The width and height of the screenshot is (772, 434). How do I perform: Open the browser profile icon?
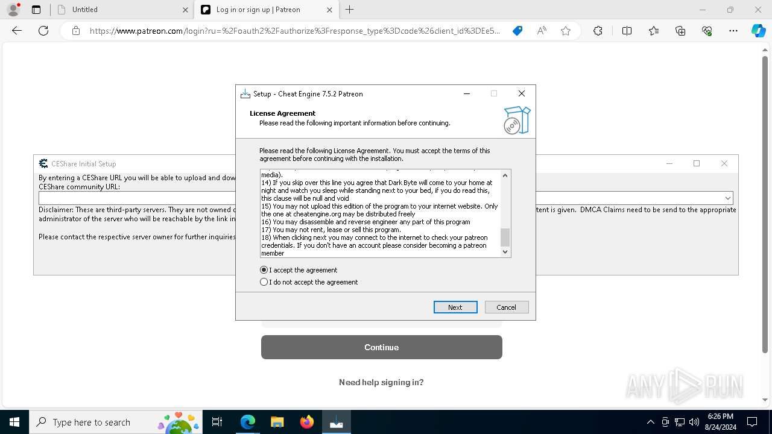13,10
